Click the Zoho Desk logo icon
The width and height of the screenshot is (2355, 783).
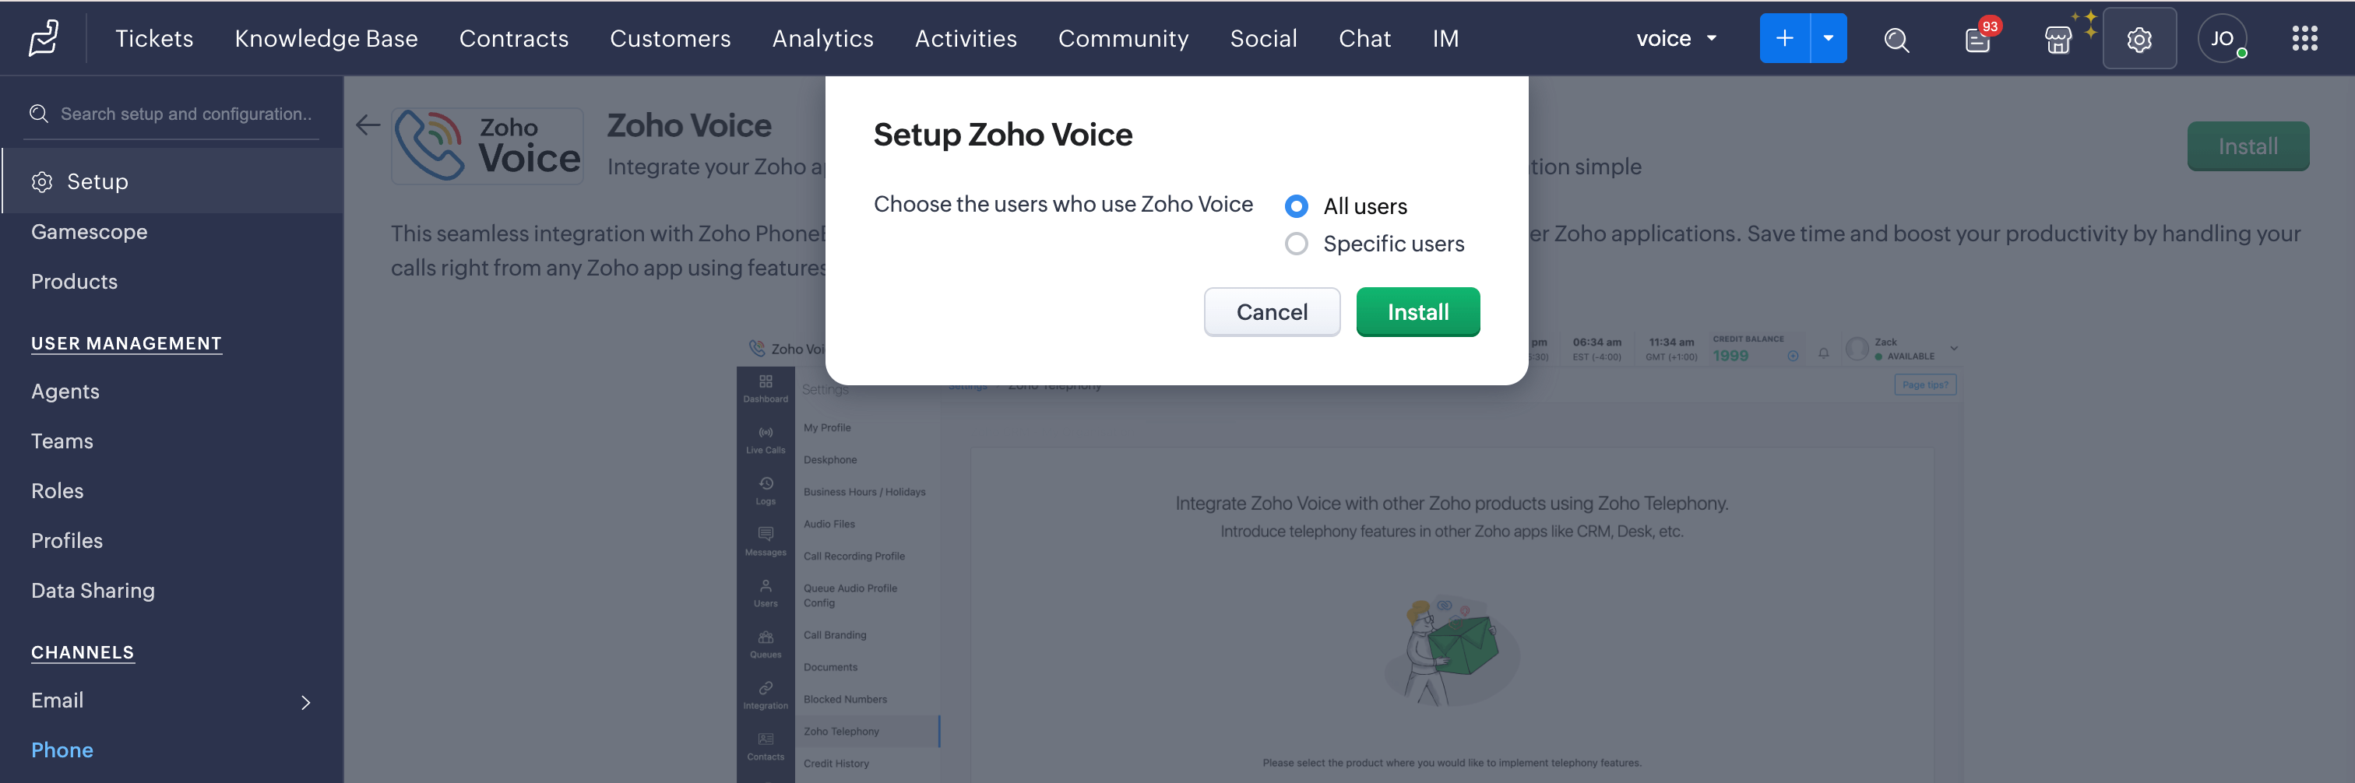click(43, 38)
